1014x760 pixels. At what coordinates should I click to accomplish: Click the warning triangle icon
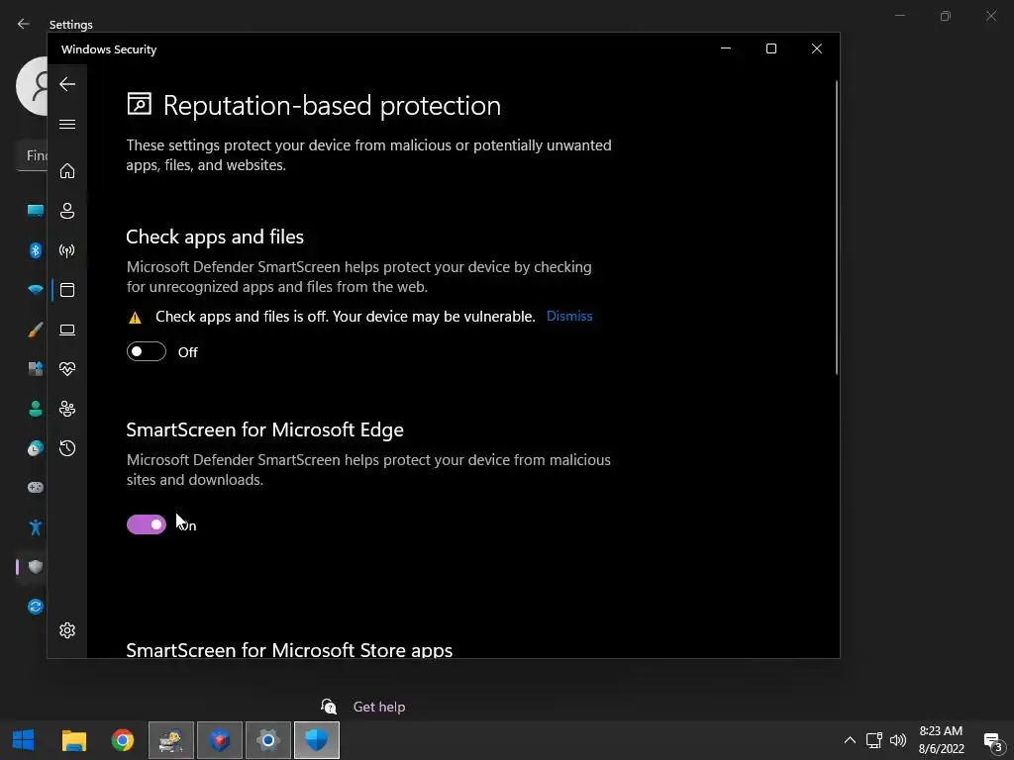tap(135, 318)
